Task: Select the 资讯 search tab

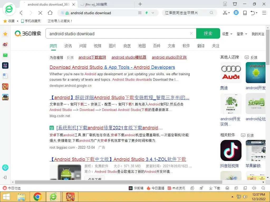Action: coord(68,46)
